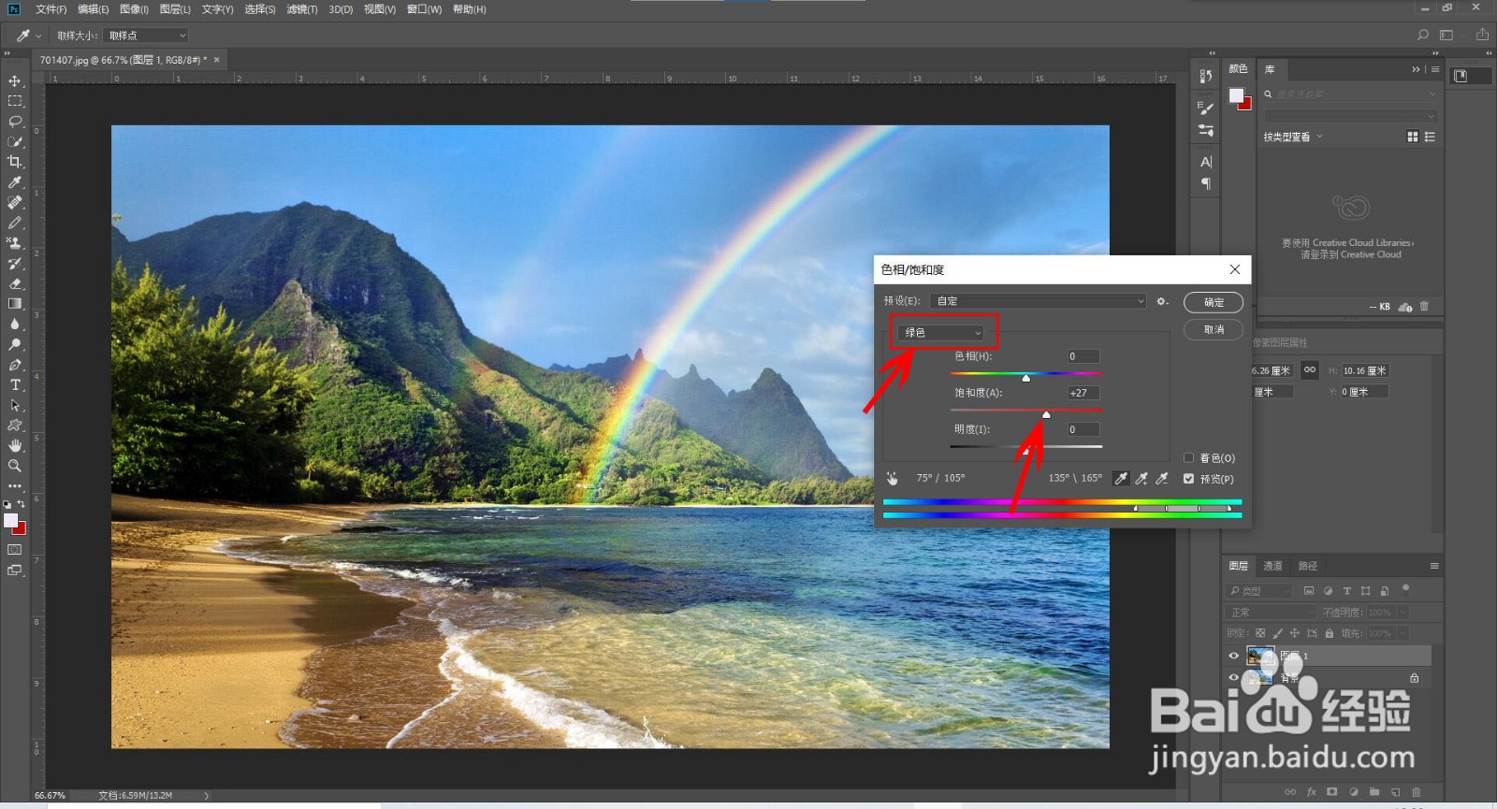
Task: Click the 饱和度 saturation slider handle
Action: [x=1046, y=414]
